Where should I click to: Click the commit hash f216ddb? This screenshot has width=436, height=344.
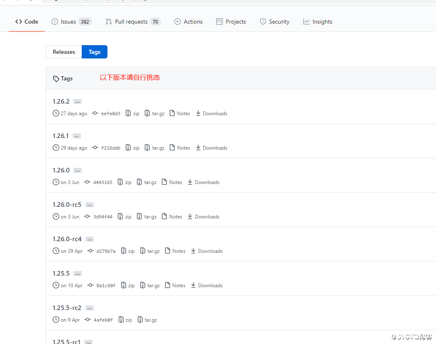click(x=111, y=148)
